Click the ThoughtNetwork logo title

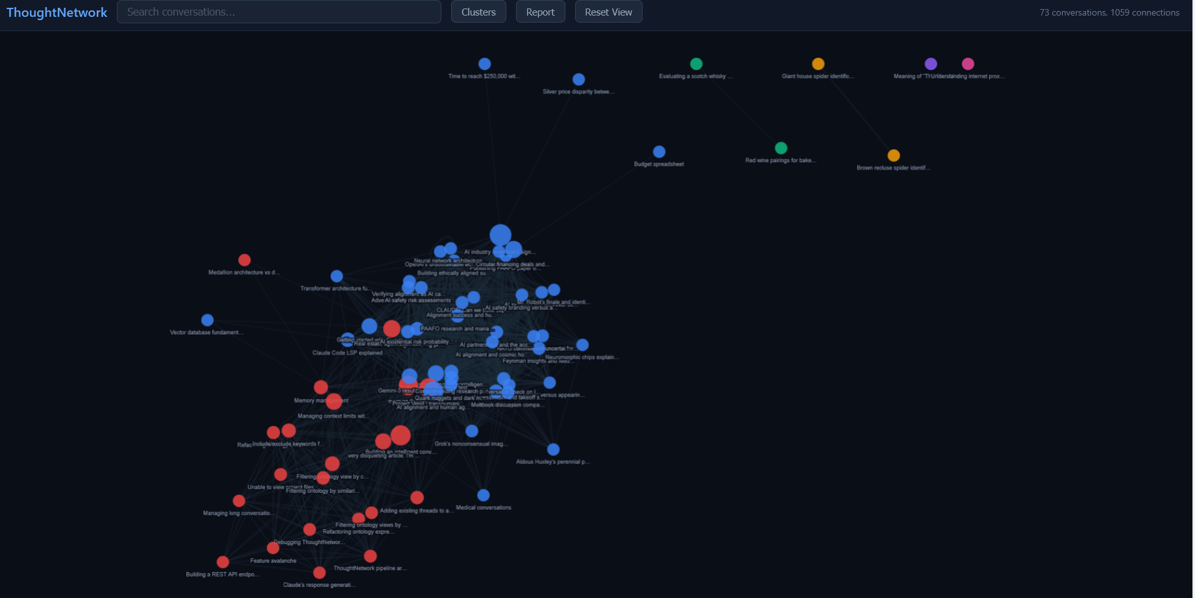pos(56,12)
